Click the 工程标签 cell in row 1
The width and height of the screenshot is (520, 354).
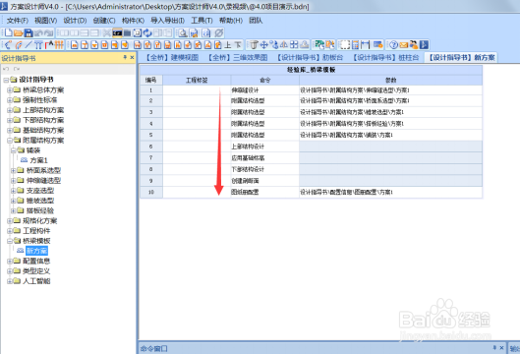coord(197,90)
